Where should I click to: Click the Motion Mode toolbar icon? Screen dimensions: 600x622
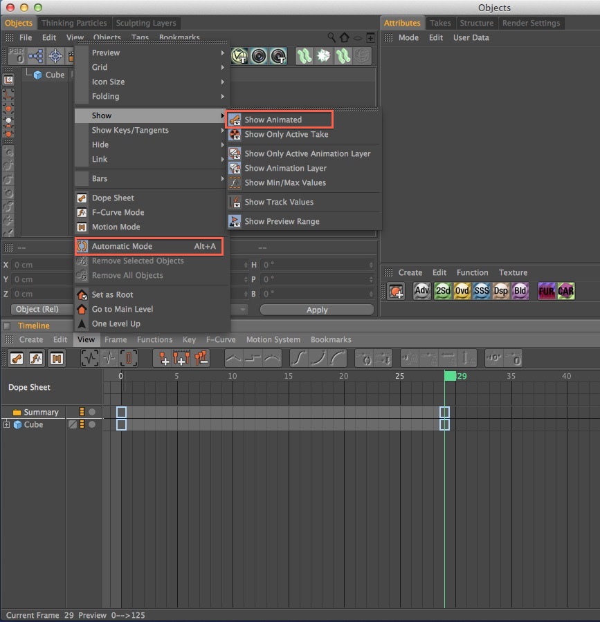point(56,359)
